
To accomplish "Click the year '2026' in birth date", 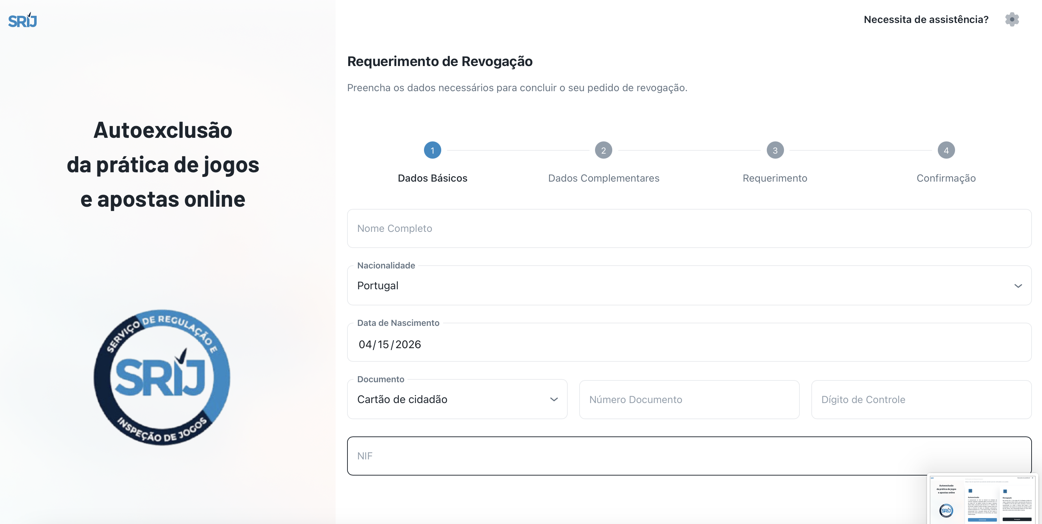I will tap(408, 344).
